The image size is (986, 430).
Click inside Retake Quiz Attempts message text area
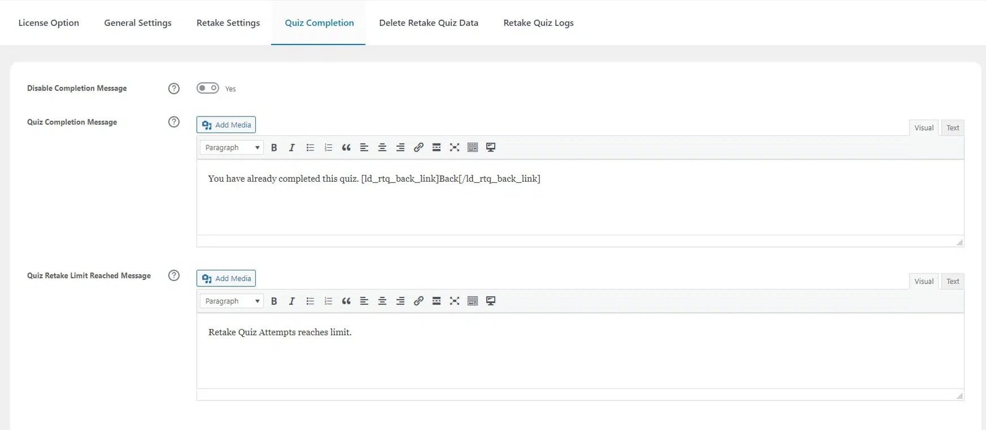[581, 351]
